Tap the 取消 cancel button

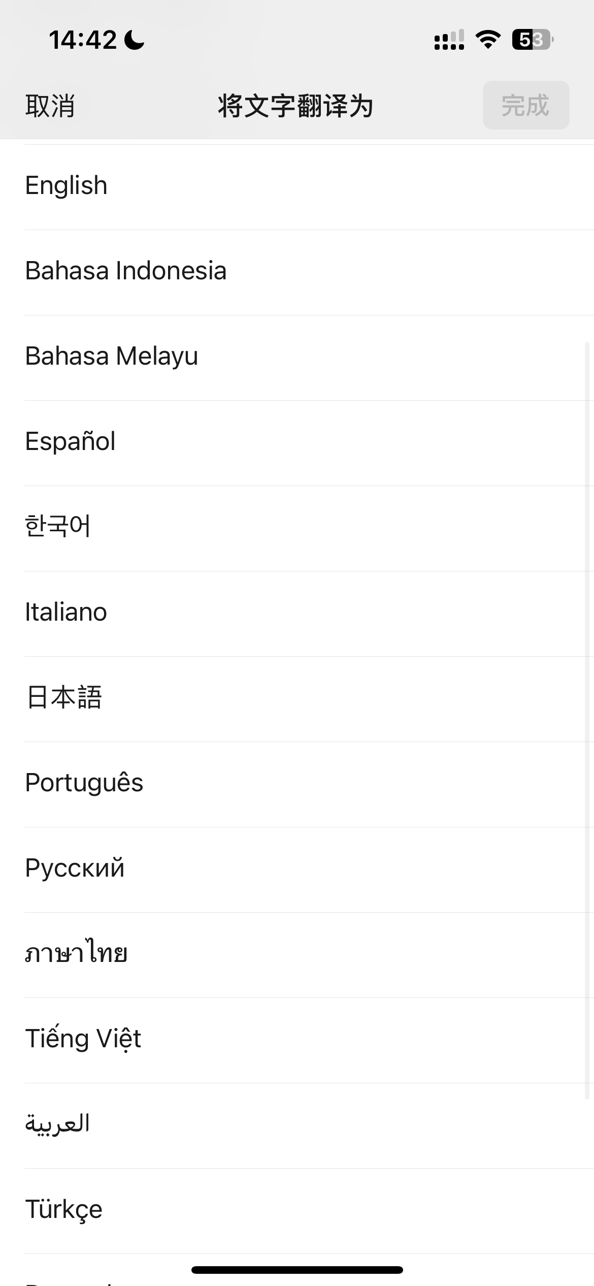coord(50,106)
